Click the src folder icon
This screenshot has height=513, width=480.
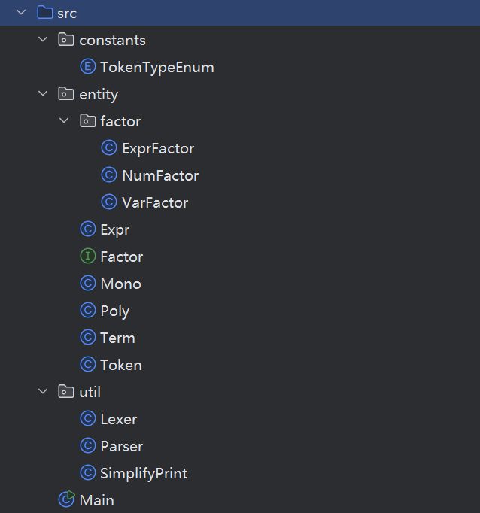(45, 13)
